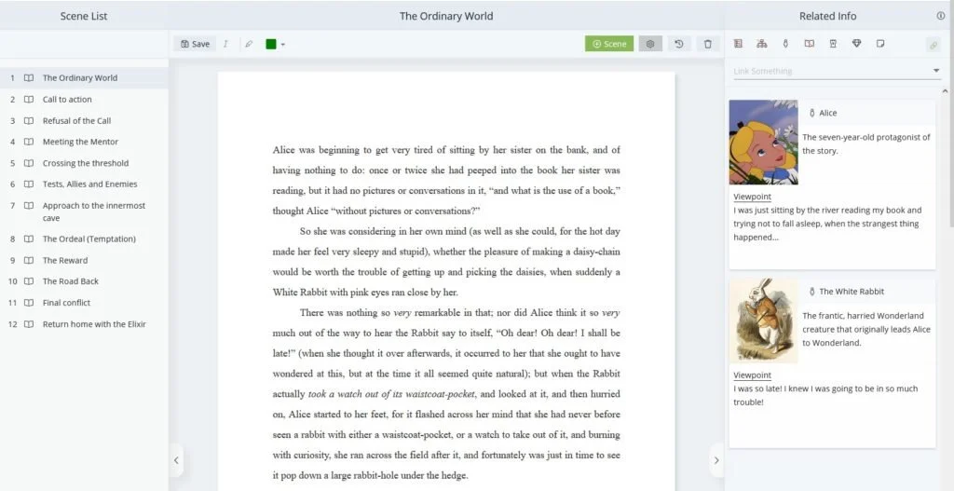Select scene The Road Back
Image resolution: width=954 pixels, height=491 pixels.
84,281
